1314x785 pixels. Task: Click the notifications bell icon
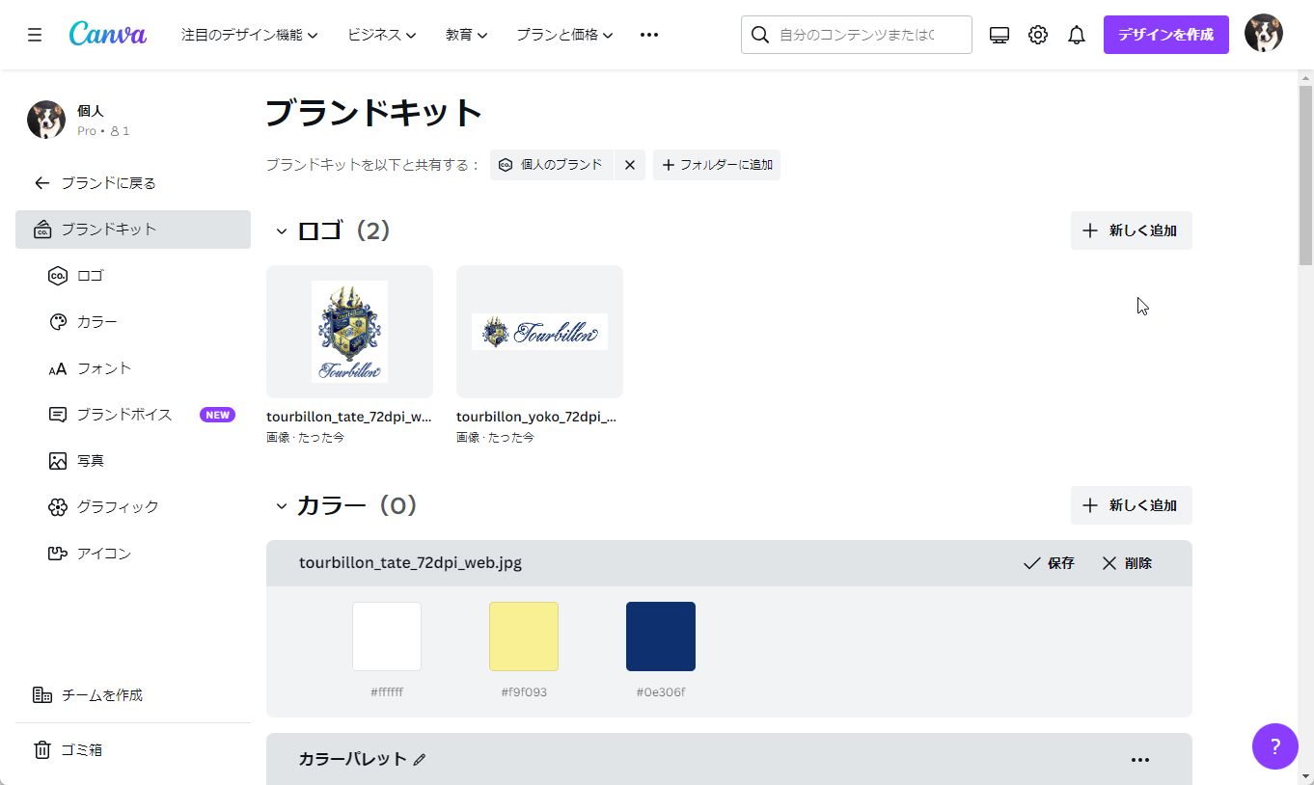coord(1077,35)
